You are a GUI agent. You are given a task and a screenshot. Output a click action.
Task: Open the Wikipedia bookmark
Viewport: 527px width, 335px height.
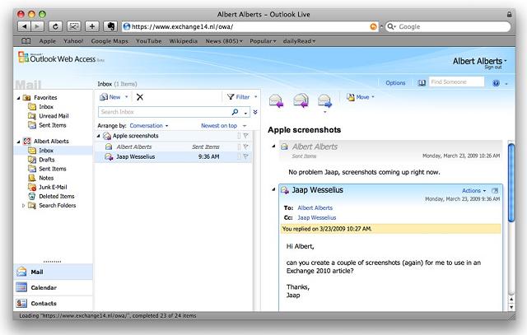pyautogui.click(x=183, y=41)
